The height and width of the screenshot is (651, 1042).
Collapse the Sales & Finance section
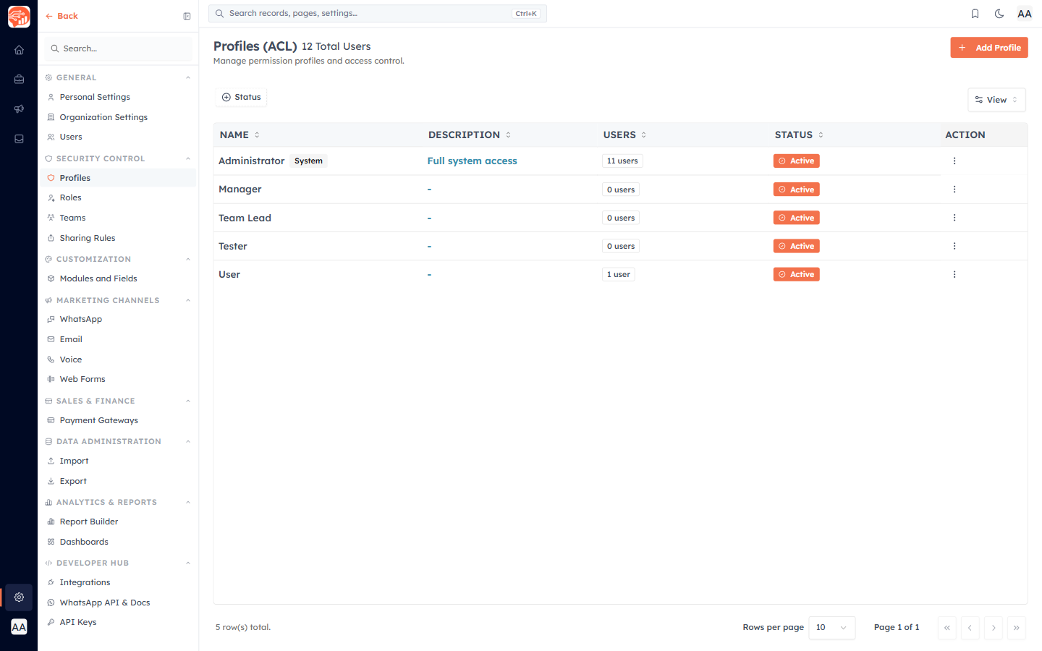[x=188, y=401]
